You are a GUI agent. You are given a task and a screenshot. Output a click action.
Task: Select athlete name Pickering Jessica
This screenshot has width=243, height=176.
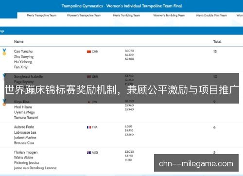tap(27, 163)
